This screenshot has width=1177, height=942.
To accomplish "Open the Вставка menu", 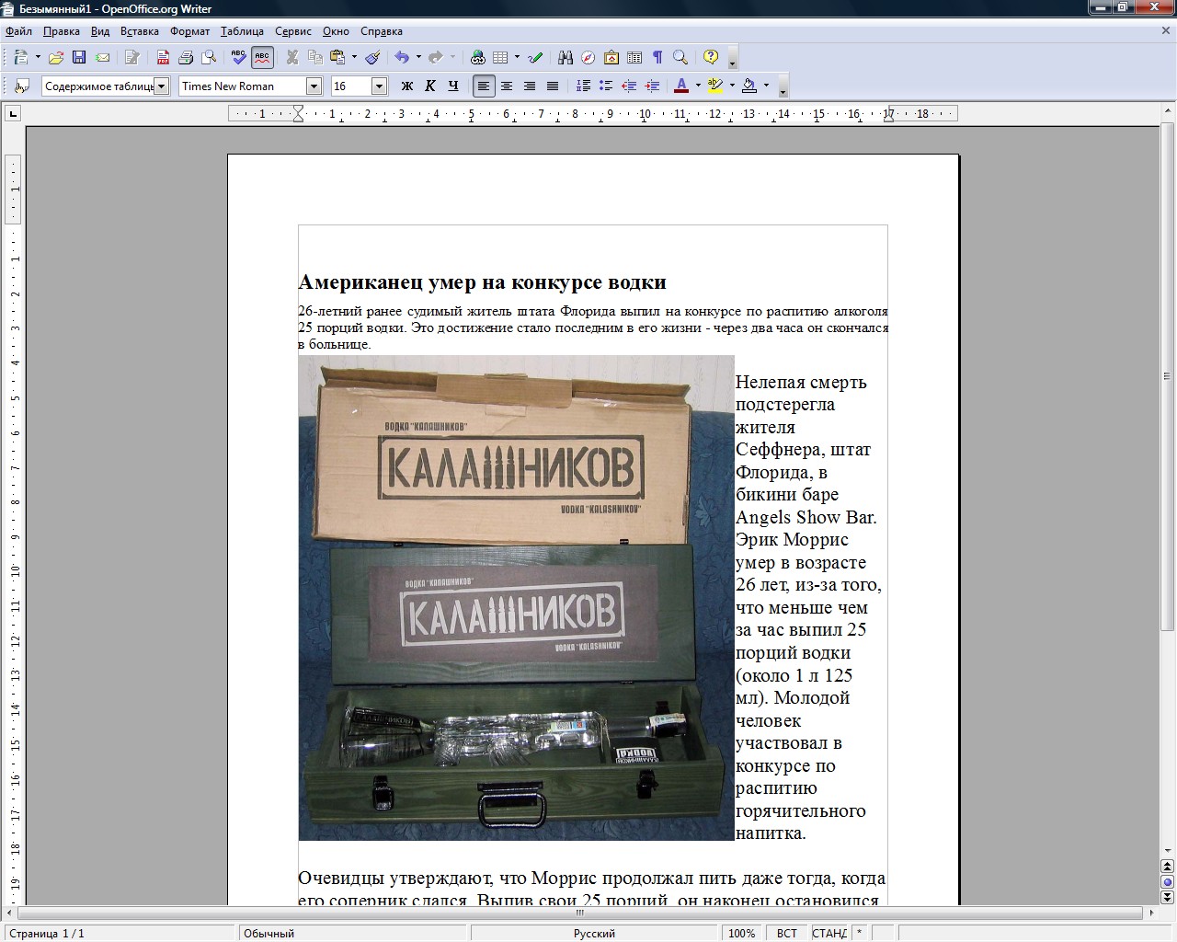I will pos(140,31).
